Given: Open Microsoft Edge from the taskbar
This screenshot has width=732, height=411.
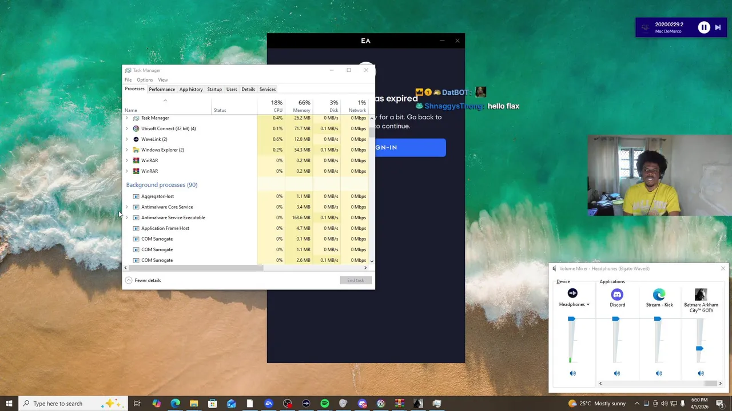Looking at the screenshot, I should coord(175,404).
